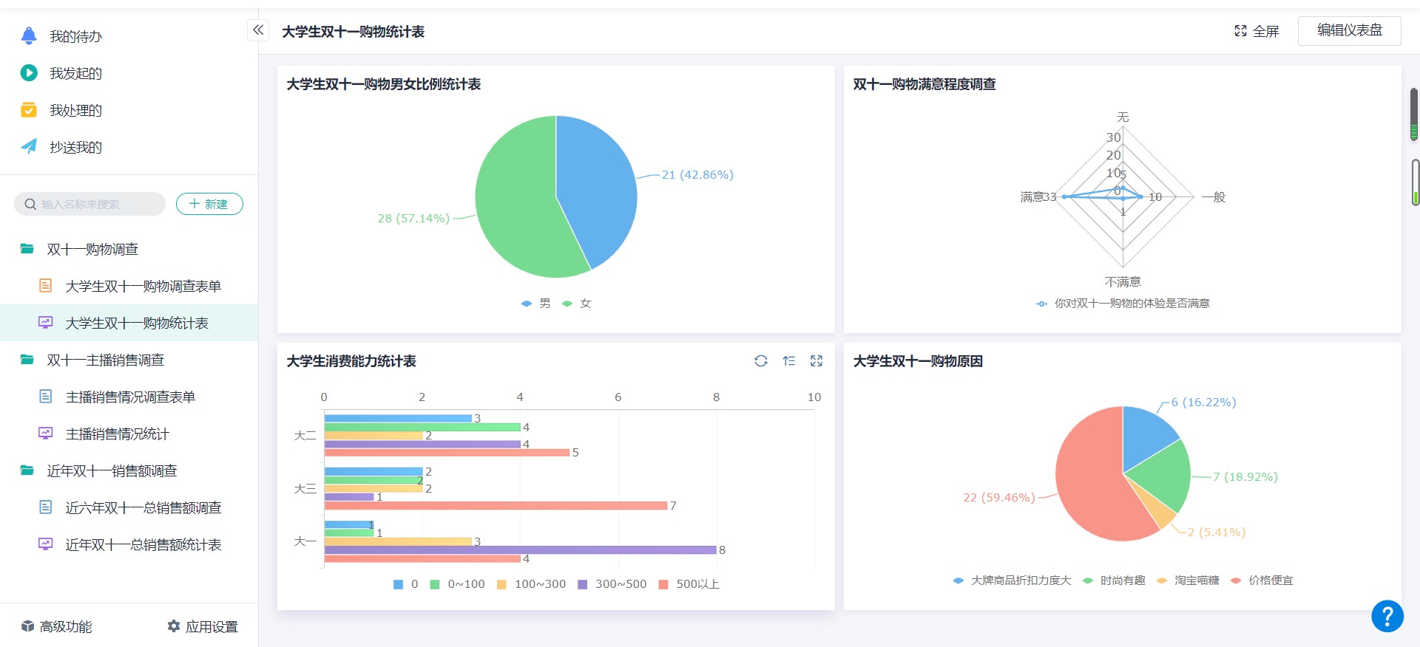Click the 新建 button
Viewport: 1420px width, 647px height.
(x=209, y=204)
